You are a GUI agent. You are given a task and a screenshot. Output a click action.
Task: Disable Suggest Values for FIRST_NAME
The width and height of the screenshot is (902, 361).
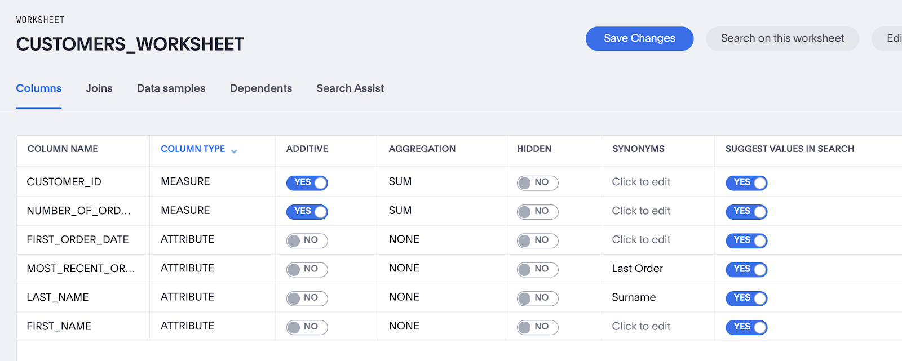point(746,327)
